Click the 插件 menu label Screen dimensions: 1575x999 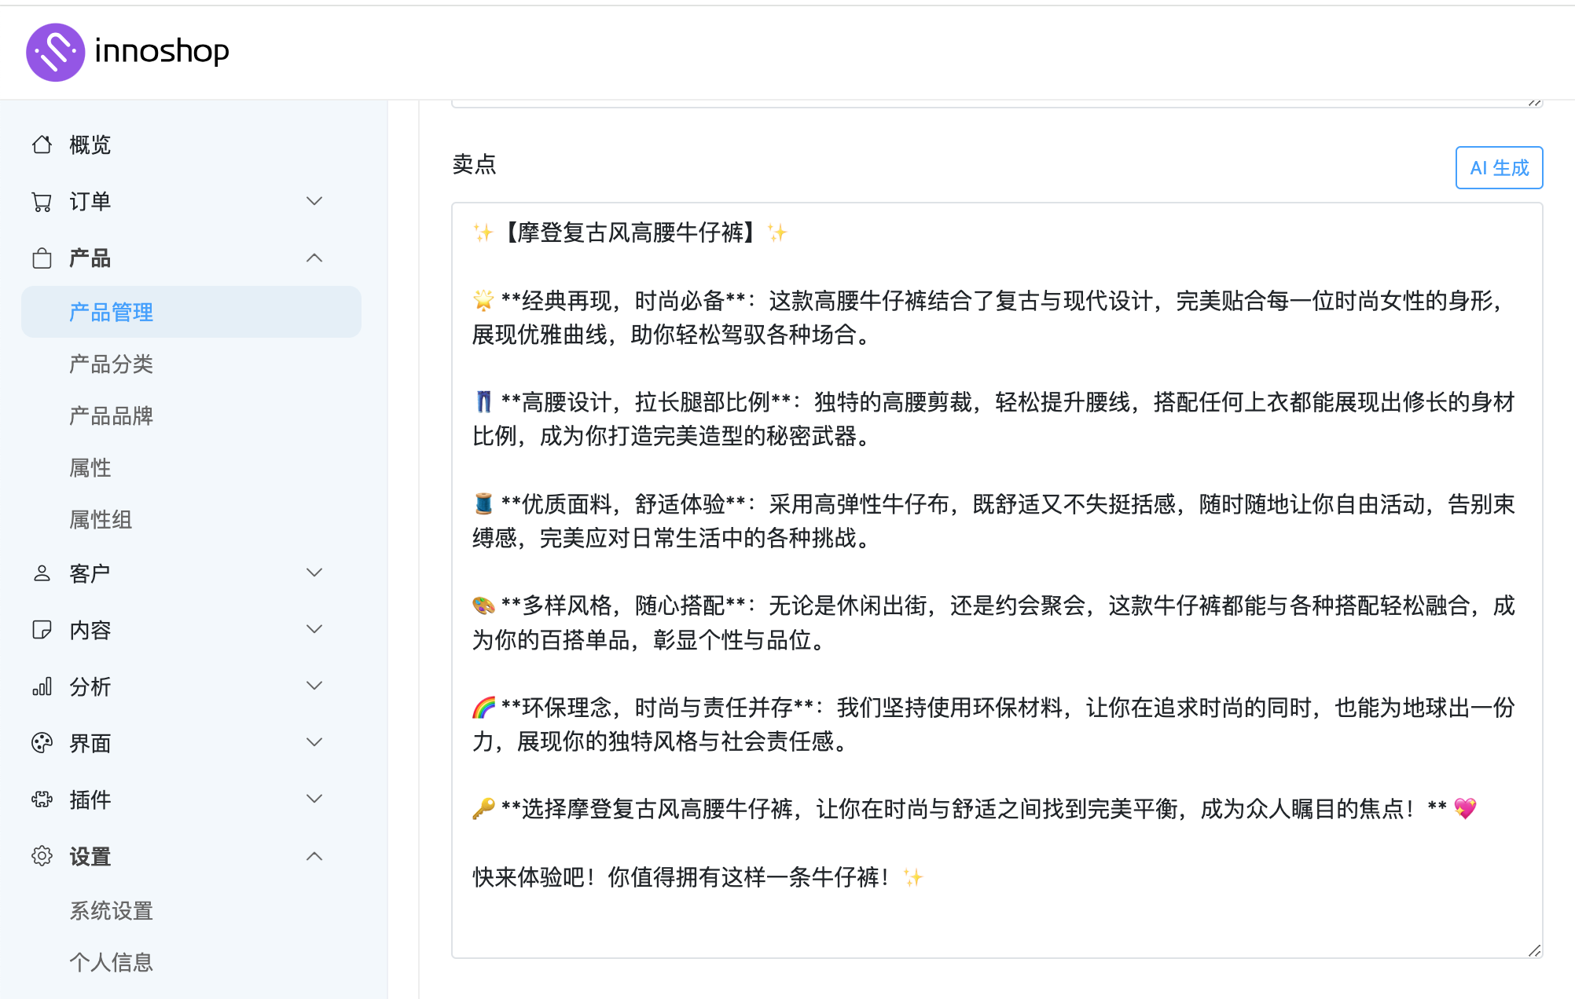(x=90, y=800)
